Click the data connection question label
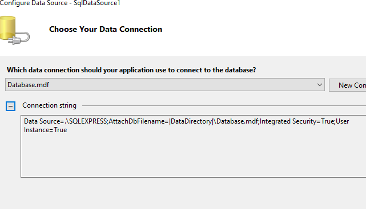The image size is (366, 209). click(x=131, y=70)
